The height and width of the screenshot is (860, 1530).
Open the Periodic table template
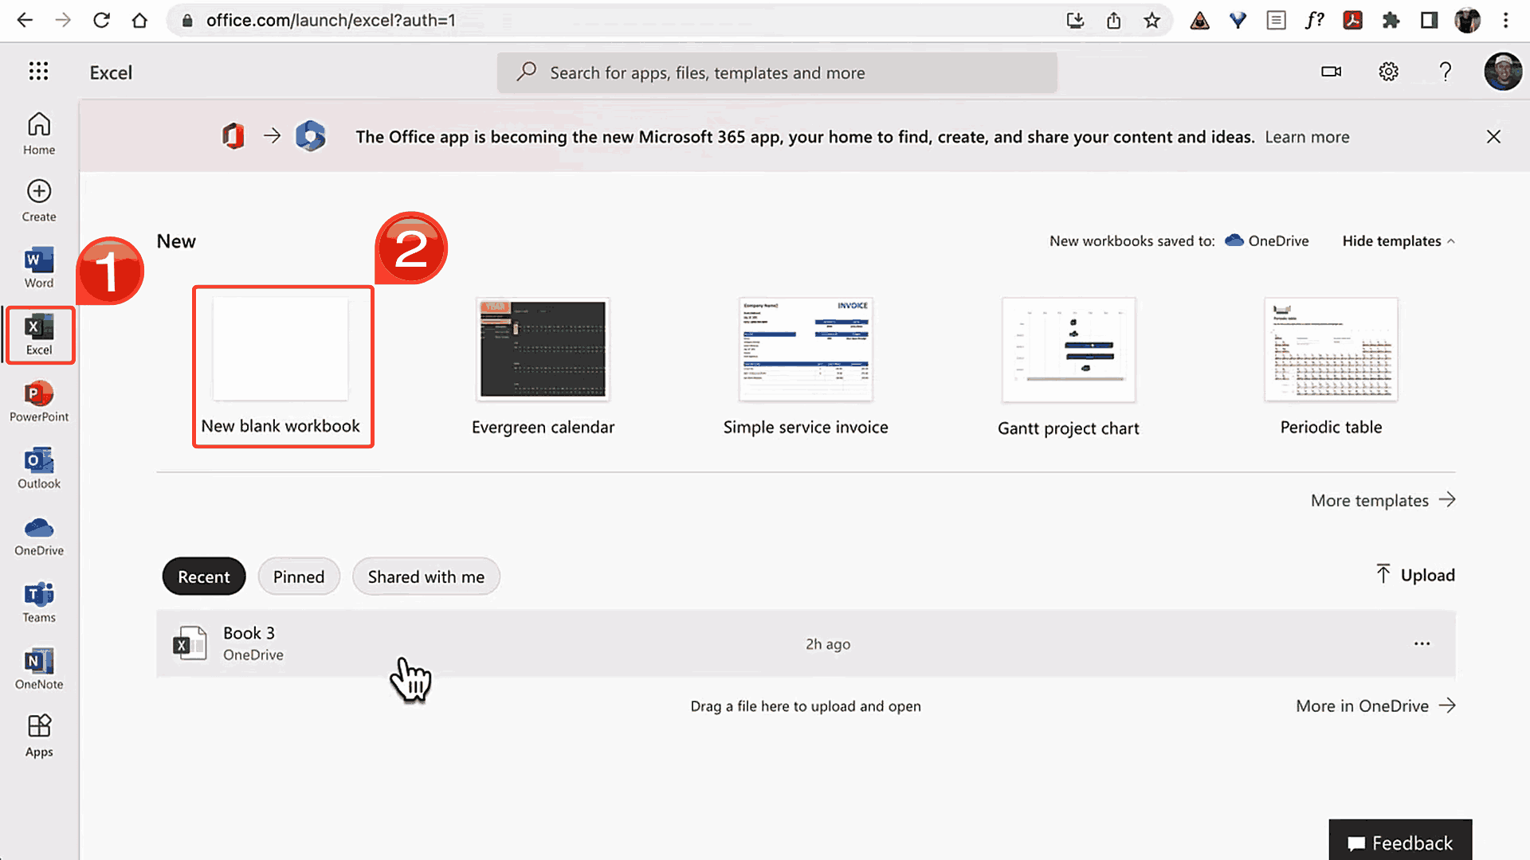click(1331, 367)
